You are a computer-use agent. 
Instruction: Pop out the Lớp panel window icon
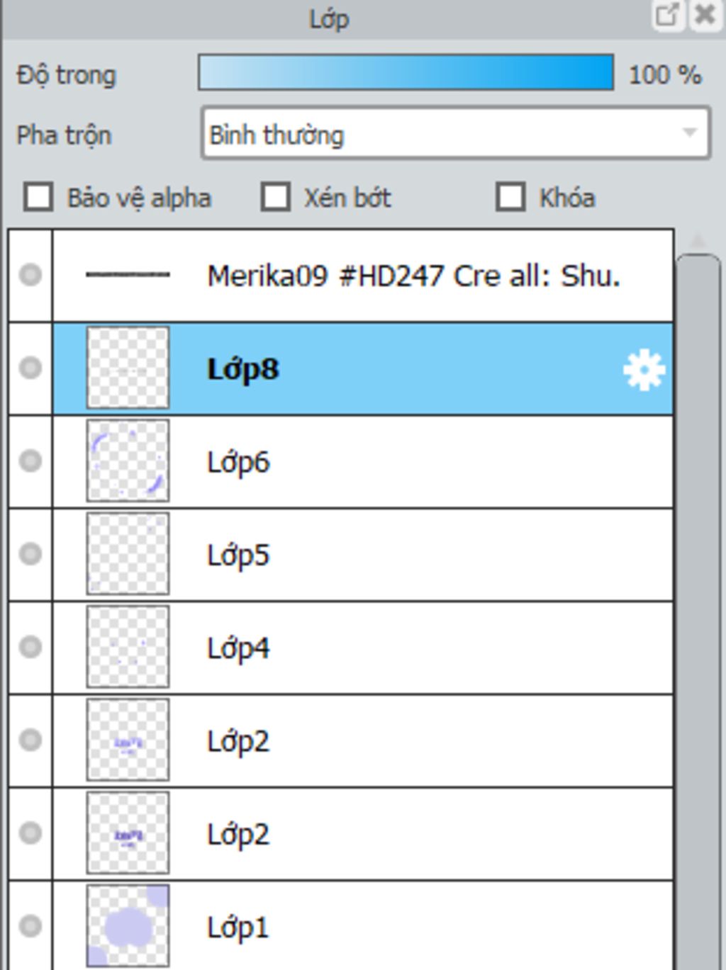click(667, 15)
